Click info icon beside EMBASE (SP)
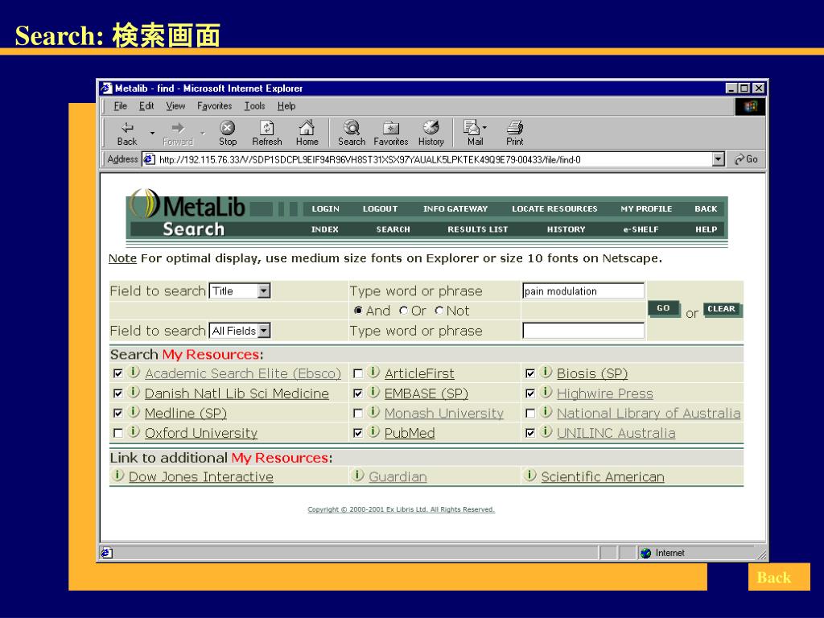824x618 pixels. (373, 392)
